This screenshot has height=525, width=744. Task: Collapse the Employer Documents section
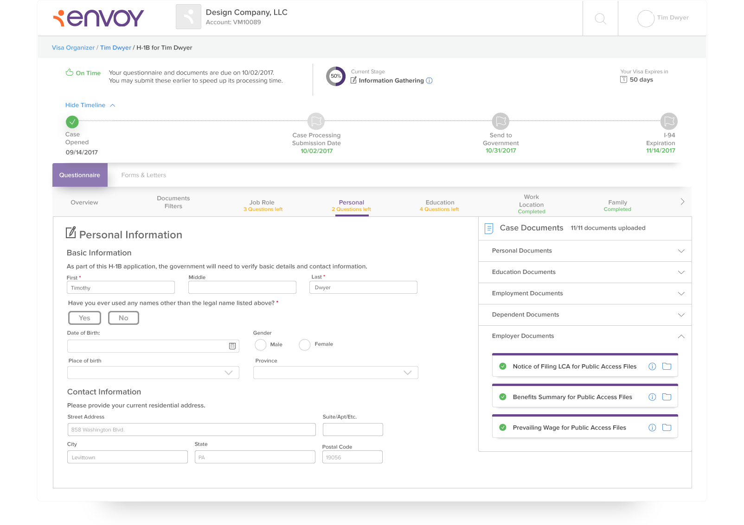(585, 336)
